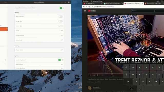The height and width of the screenshot is (92, 164).
Task: Tap the р key on the screen keyboard
Action: (159, 74)
